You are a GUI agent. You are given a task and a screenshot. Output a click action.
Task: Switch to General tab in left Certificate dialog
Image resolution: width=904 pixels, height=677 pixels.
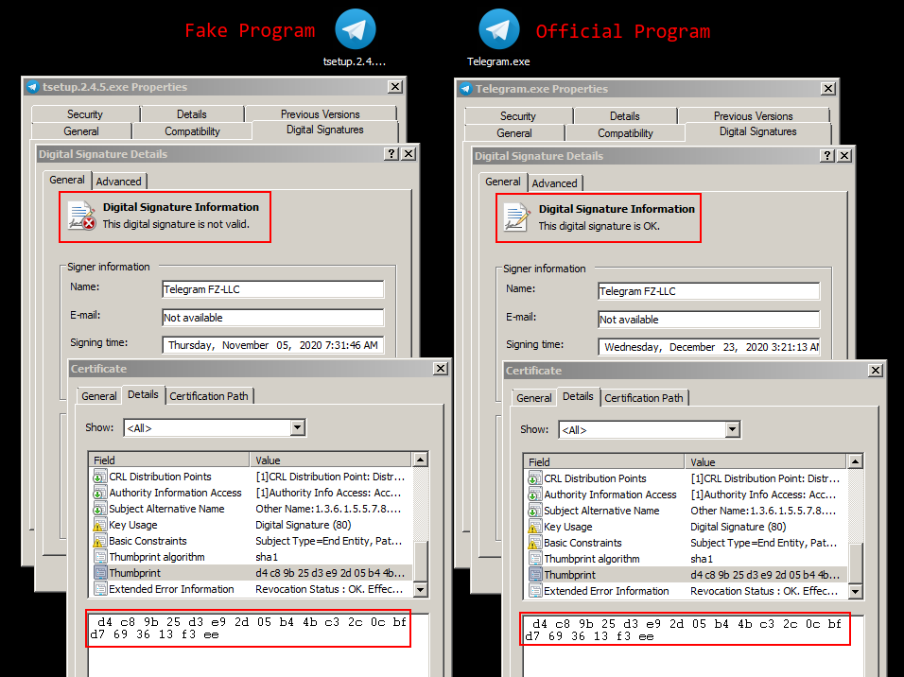tap(99, 396)
